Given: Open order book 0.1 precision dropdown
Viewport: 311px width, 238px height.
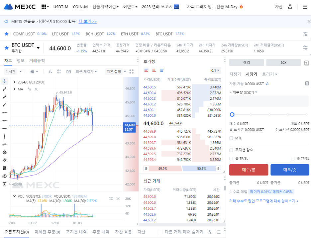Looking at the screenshot, I should point(215,70).
